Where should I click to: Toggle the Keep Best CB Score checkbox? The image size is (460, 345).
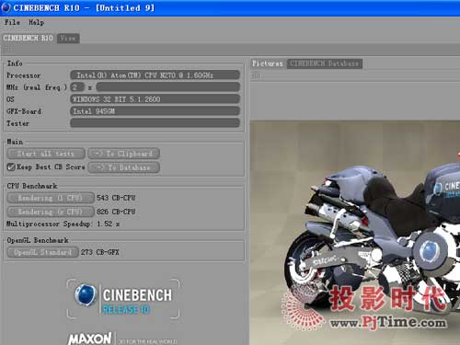tap(11, 167)
